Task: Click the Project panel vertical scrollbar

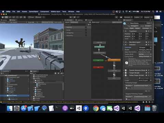Action: (63, 86)
